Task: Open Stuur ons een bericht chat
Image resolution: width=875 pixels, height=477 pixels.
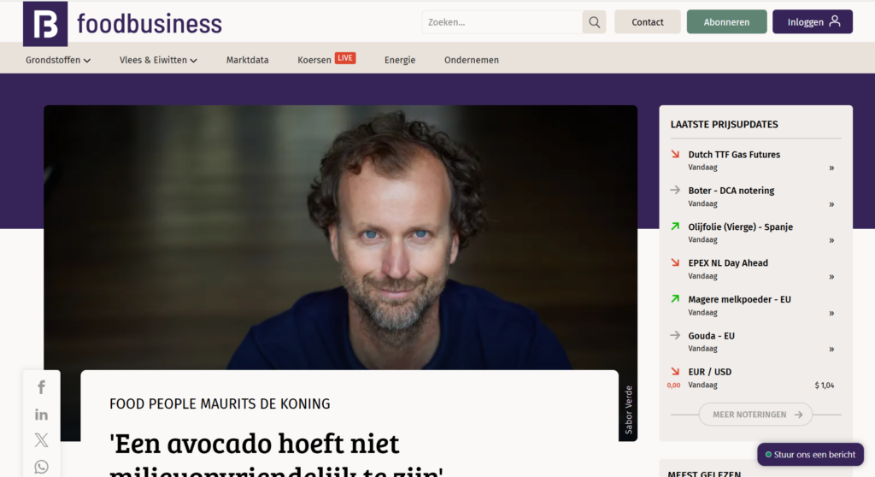Action: point(810,455)
